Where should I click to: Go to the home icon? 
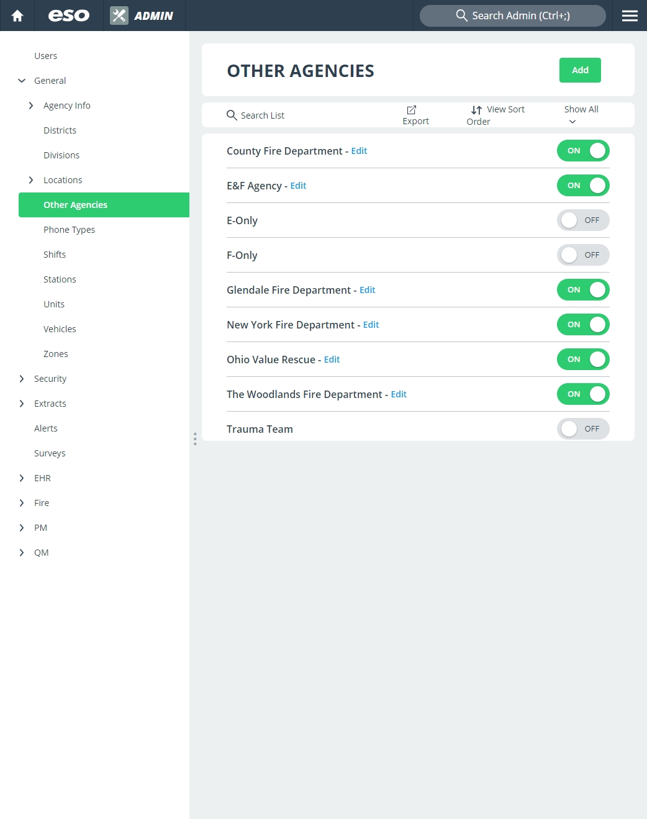click(x=17, y=16)
